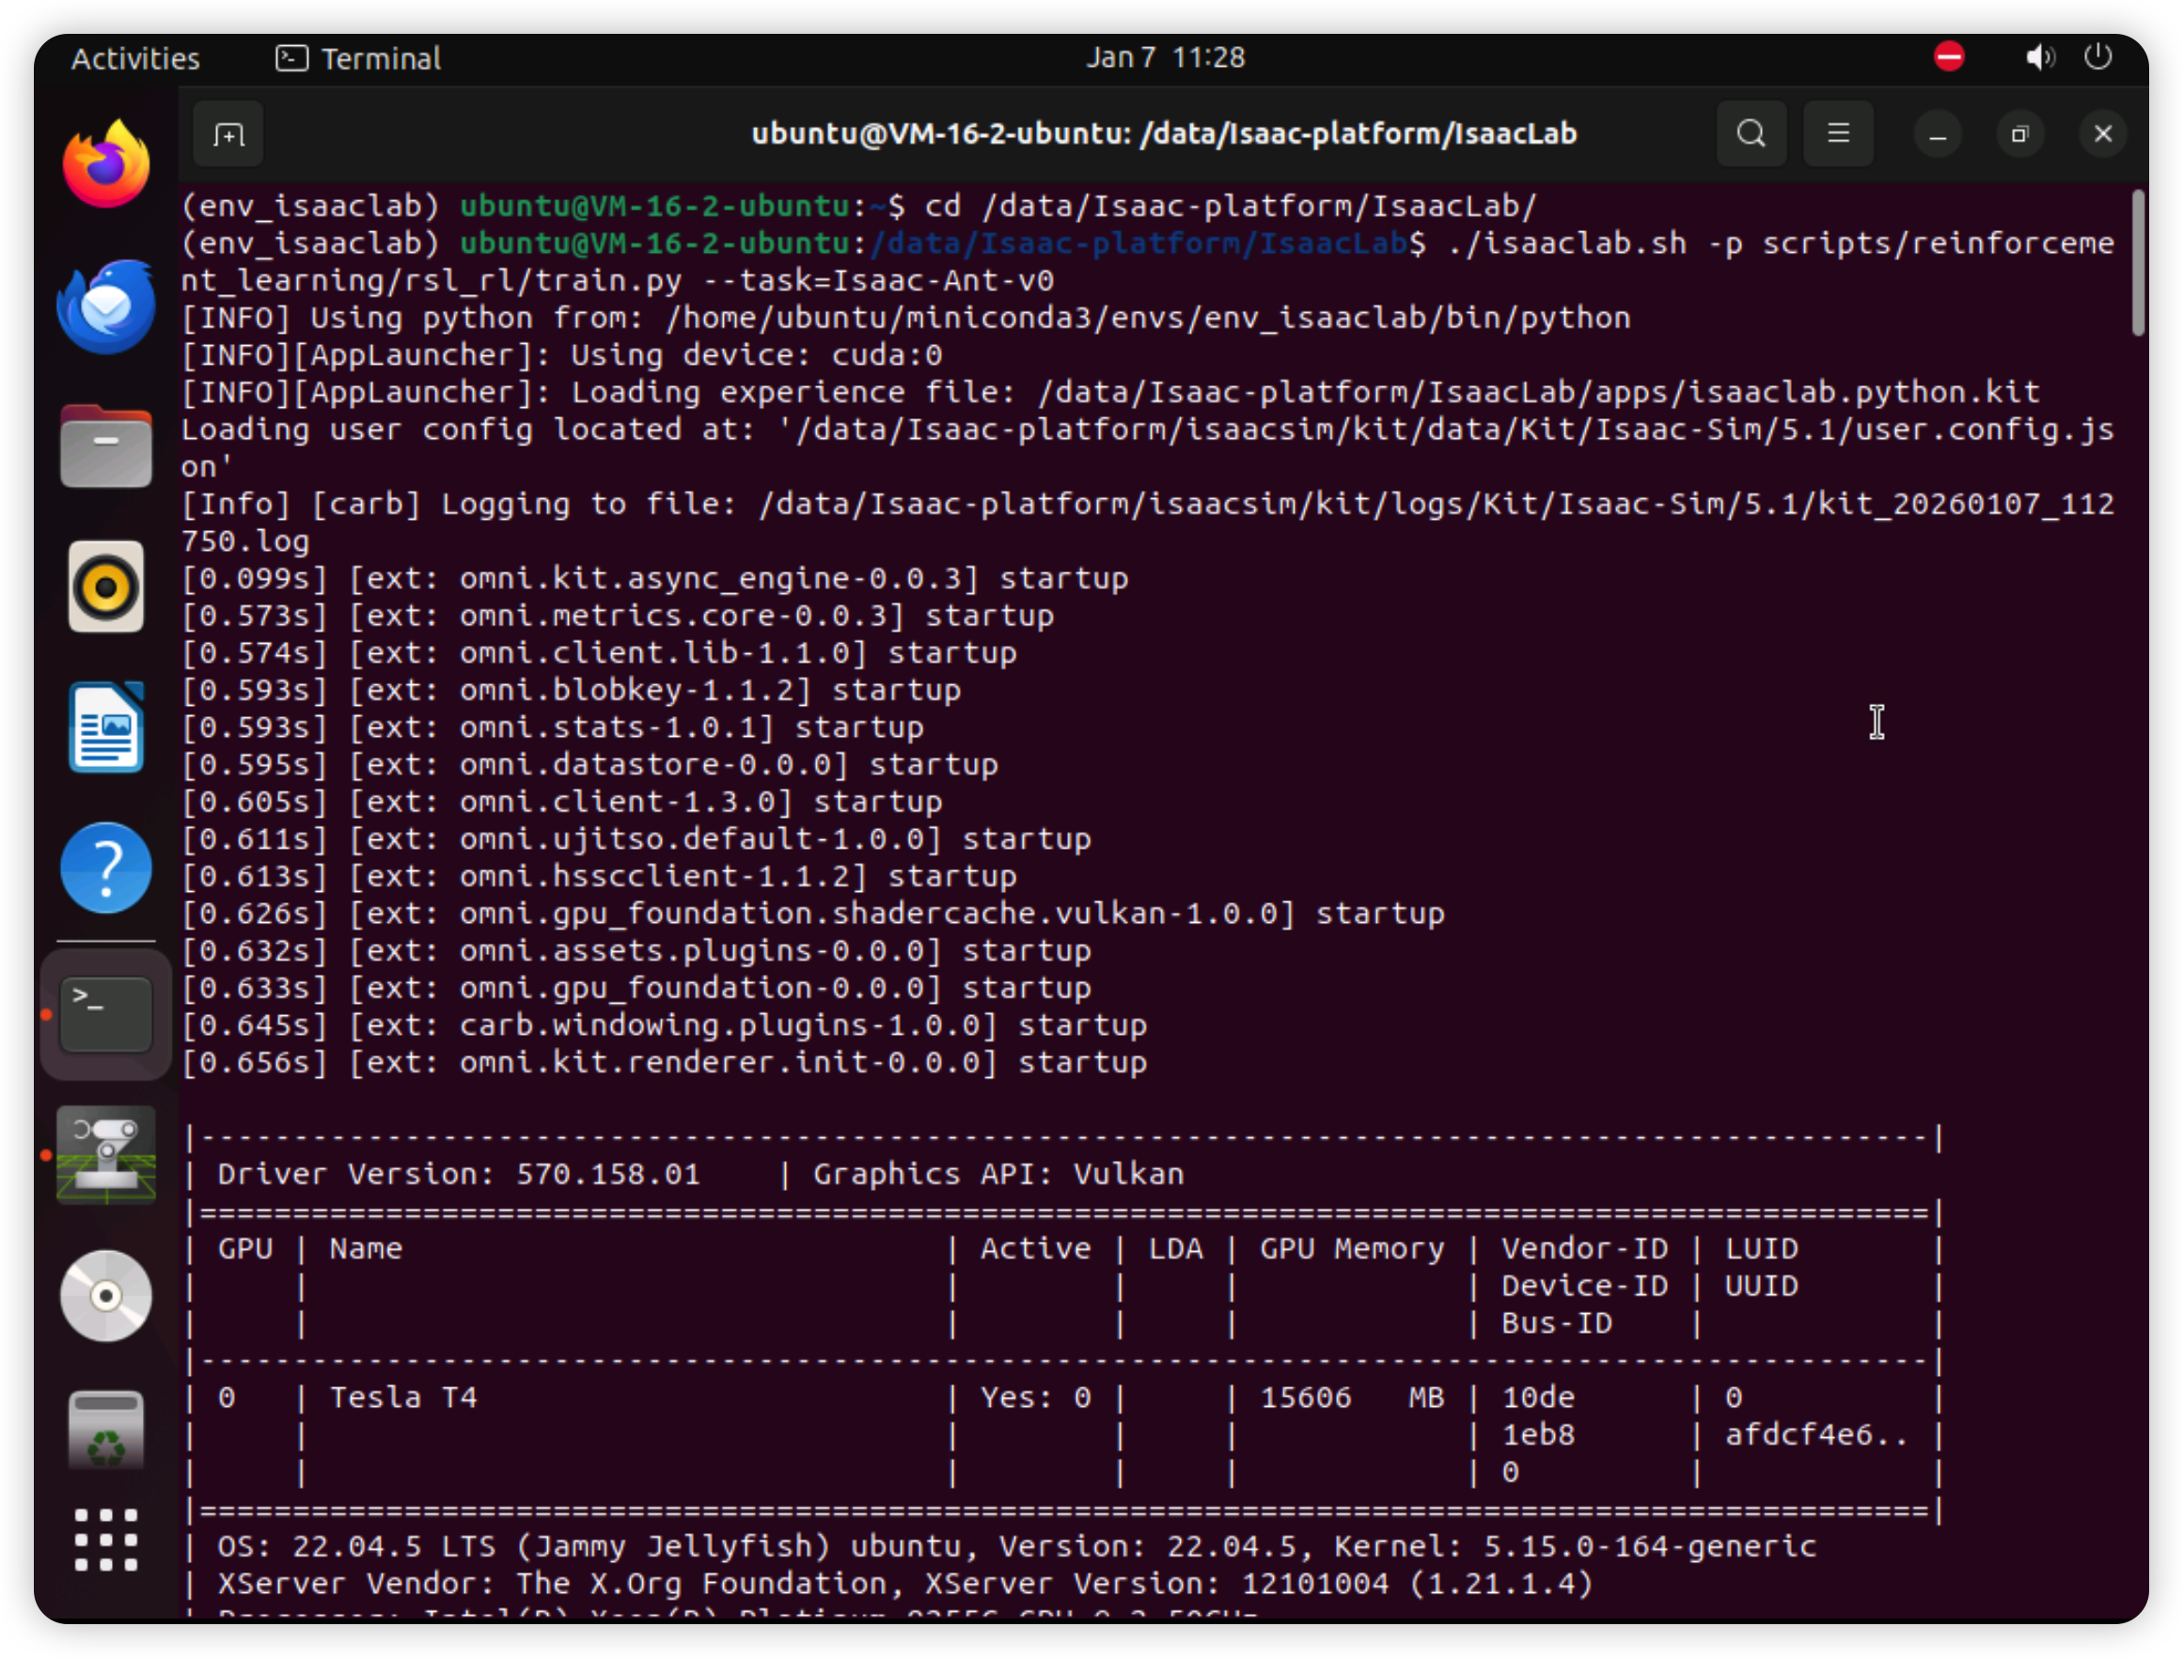Open system menu via volume icon
2183x1658 pixels.
tap(2039, 57)
